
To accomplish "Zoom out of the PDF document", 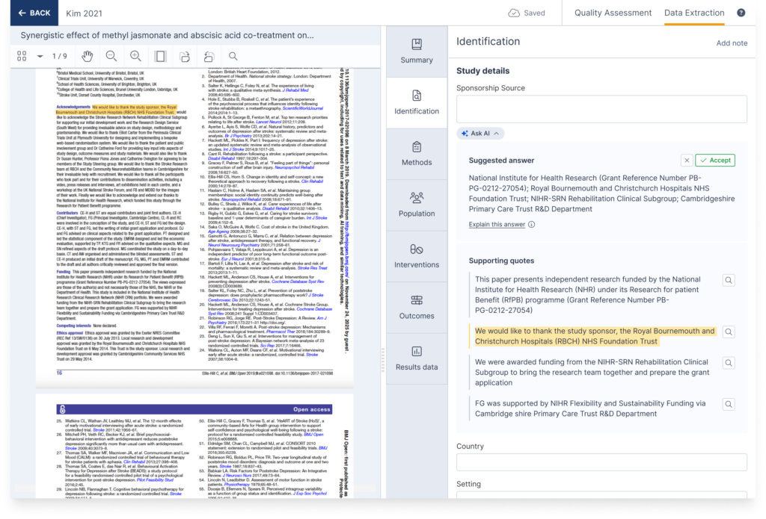I will point(111,56).
